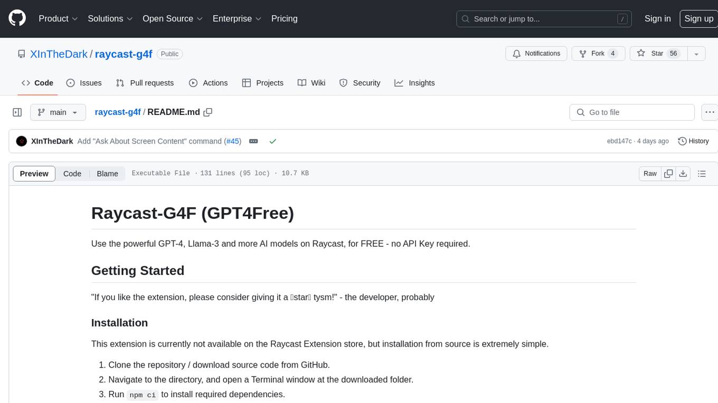Copy the README.md file path
Viewport: 718px width, 403px height.
pos(208,112)
